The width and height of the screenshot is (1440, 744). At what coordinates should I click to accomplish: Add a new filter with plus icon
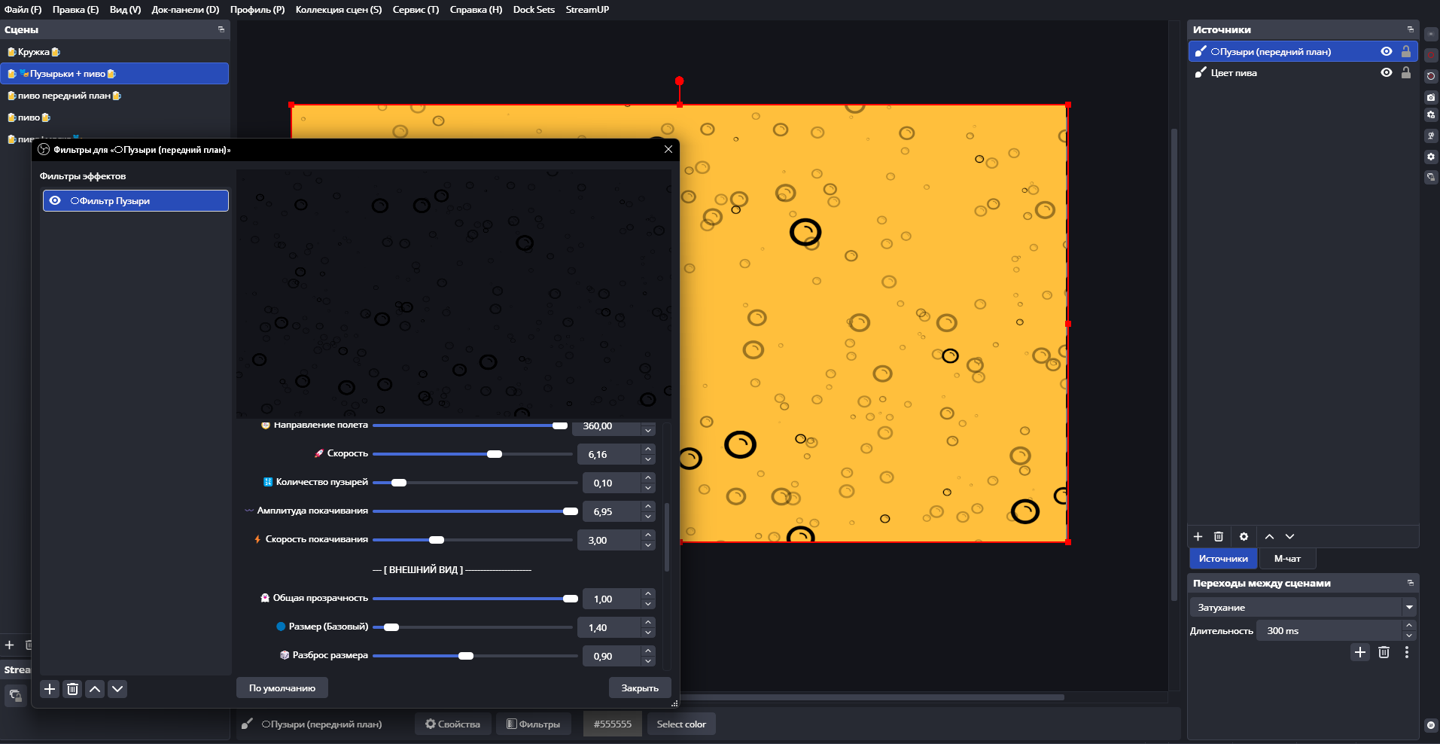(50, 689)
